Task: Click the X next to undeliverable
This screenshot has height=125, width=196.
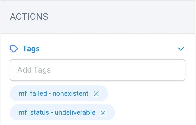Action: point(103,113)
